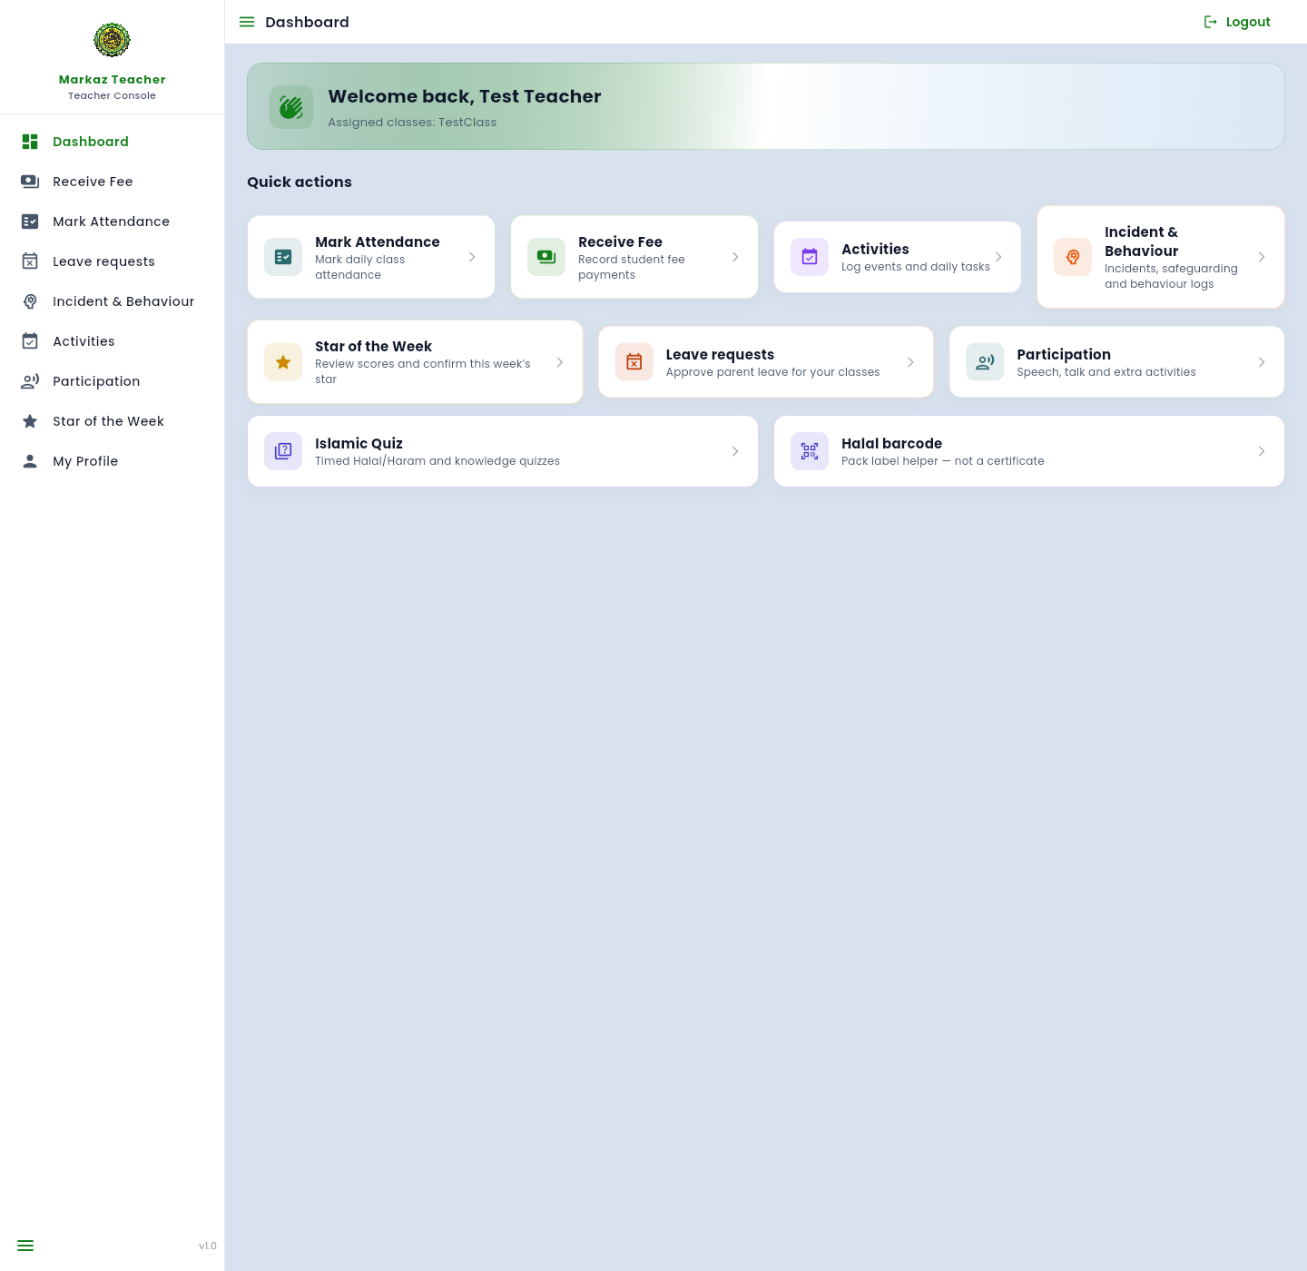Select My Profile in the sidebar menu
Viewport: 1307px width, 1271px height.
[112, 461]
